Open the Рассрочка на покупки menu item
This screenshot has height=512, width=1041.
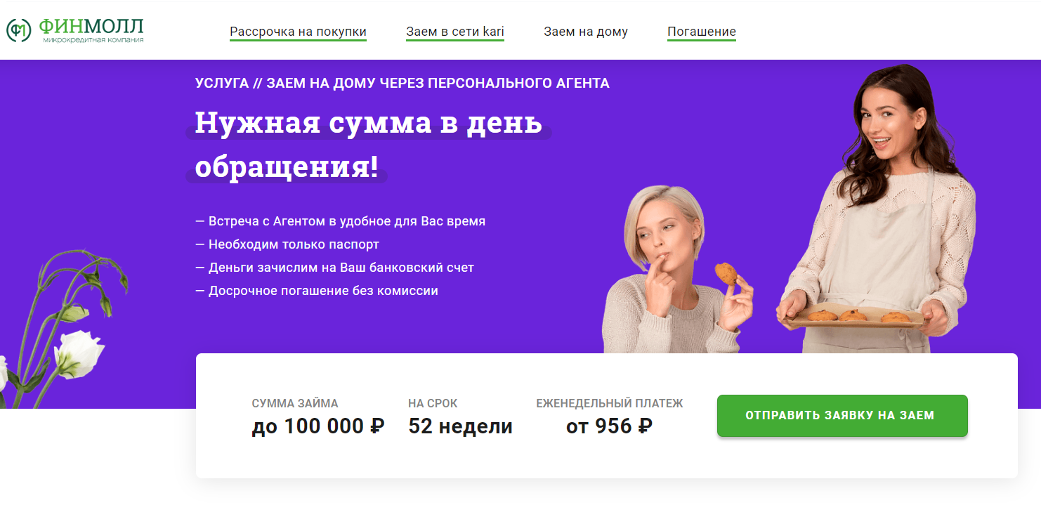pyautogui.click(x=298, y=32)
